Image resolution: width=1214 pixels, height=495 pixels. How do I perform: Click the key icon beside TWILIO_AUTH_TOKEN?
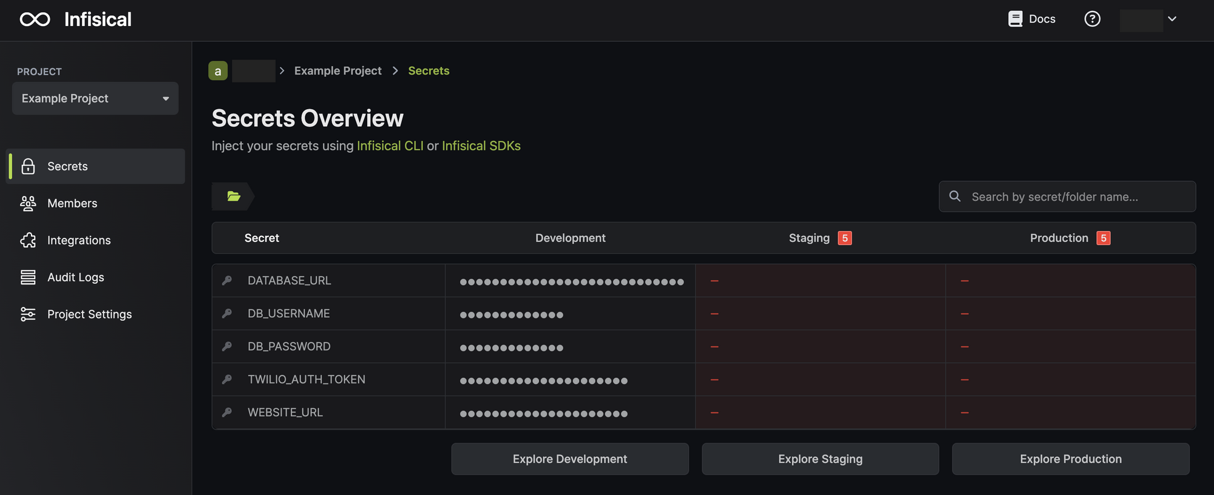(x=227, y=379)
